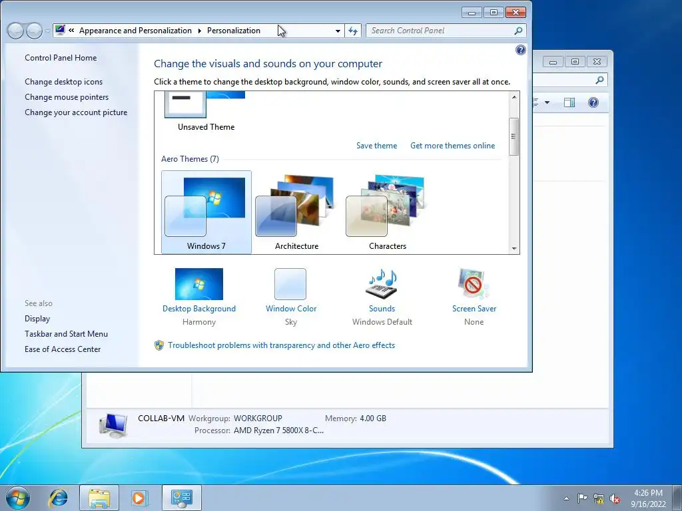Viewport: 682px width, 511px height.
Task: Click the Control Panel taskbar button
Action: click(181, 498)
